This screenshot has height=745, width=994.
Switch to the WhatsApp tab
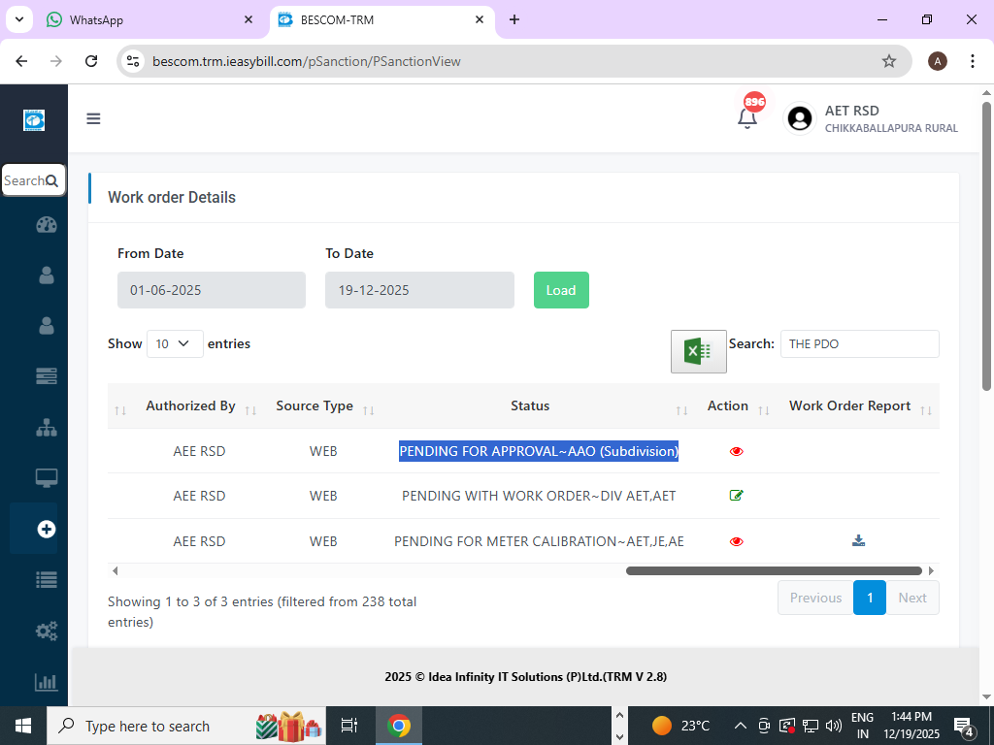pyautogui.click(x=146, y=19)
